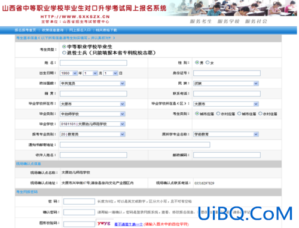Click the confirmation point name 太原幼儿师范学校
The image size is (299, 228).
click(x=76, y=172)
